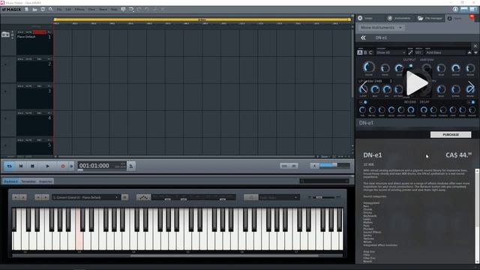The width and height of the screenshot is (480, 270).
Task: Open the Share menu
Action: [x=103, y=10]
